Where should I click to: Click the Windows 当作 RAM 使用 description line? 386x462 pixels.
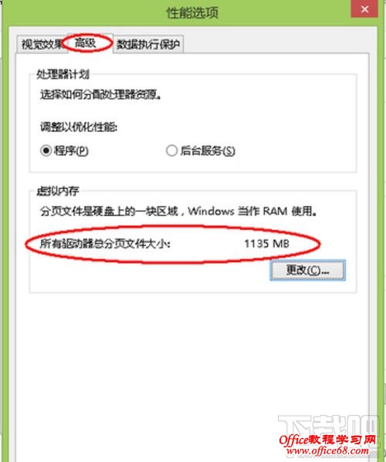pos(178,211)
